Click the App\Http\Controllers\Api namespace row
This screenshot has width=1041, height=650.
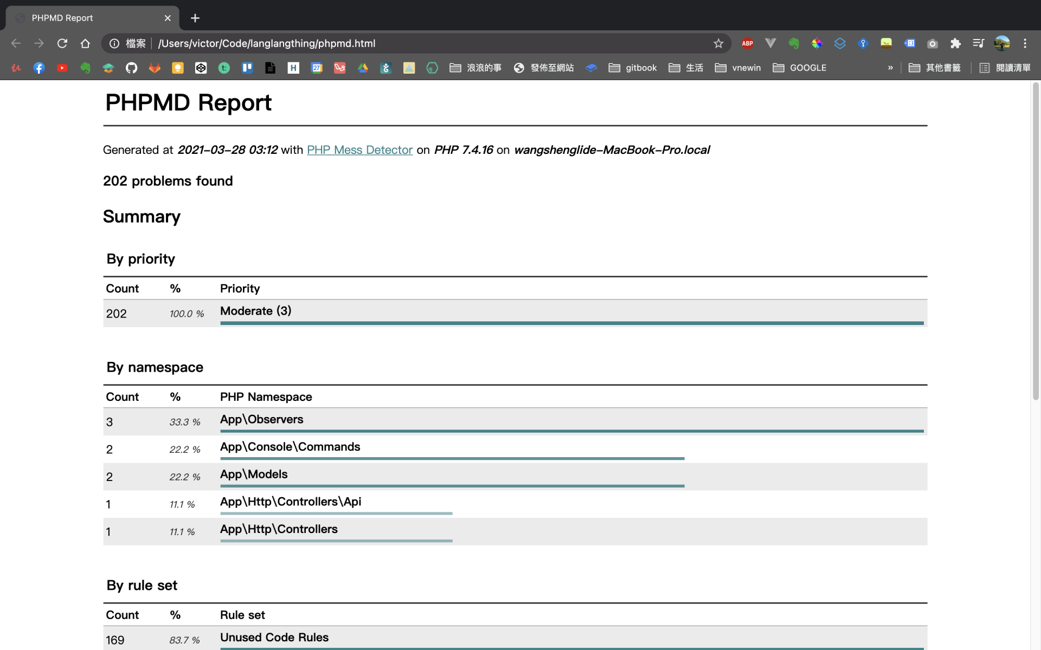point(515,504)
